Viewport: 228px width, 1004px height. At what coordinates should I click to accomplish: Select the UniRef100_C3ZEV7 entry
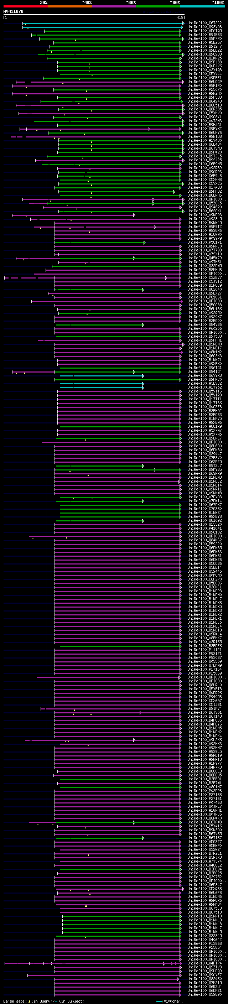[204, 277]
